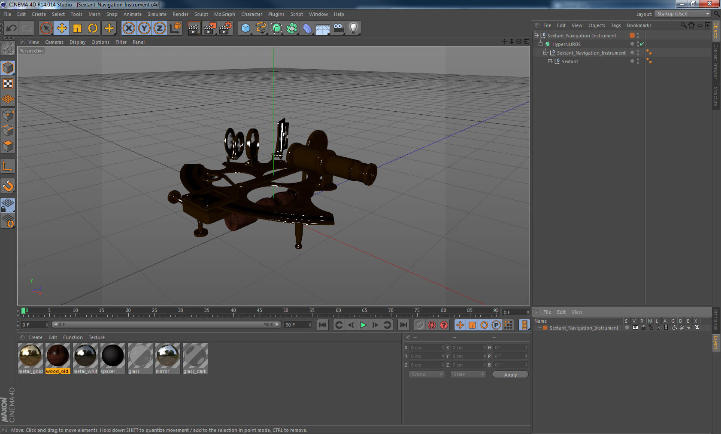Open the World coordinate dropdown
The width and height of the screenshot is (721, 434).
pyautogui.click(x=426, y=374)
